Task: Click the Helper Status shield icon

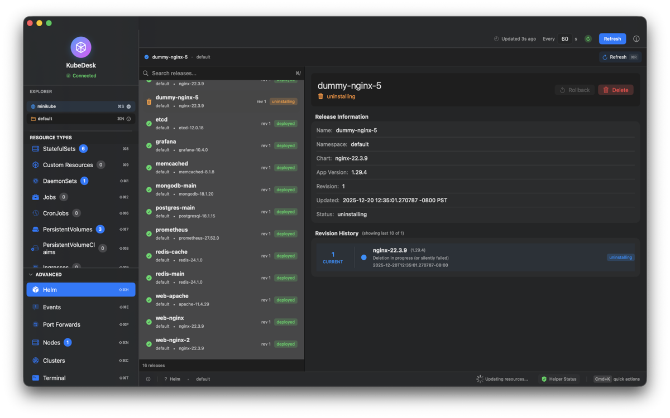Action: click(544, 379)
